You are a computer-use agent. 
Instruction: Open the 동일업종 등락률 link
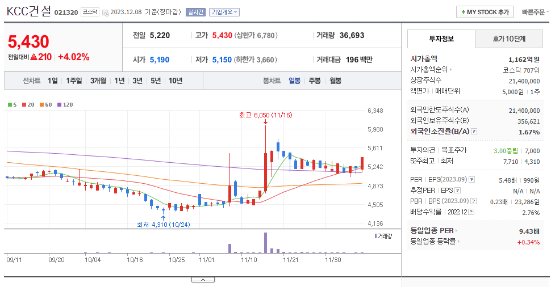(x=435, y=242)
